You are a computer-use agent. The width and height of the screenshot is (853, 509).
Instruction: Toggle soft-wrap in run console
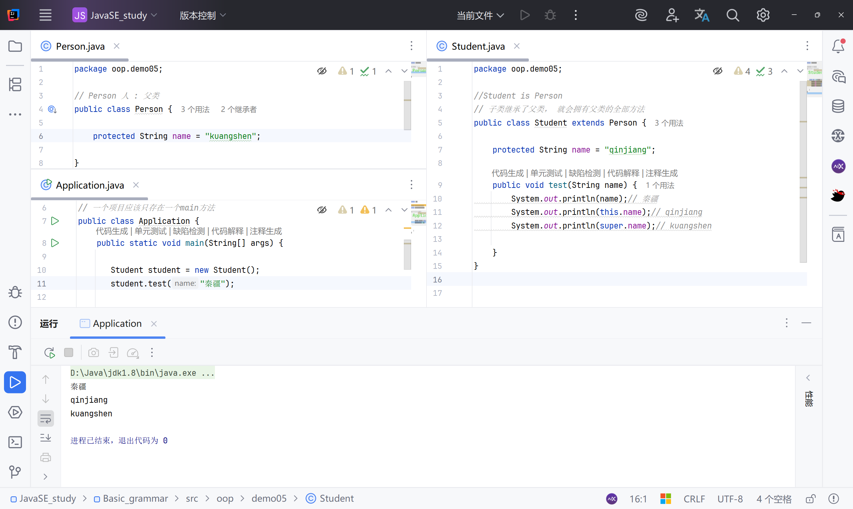tap(46, 418)
